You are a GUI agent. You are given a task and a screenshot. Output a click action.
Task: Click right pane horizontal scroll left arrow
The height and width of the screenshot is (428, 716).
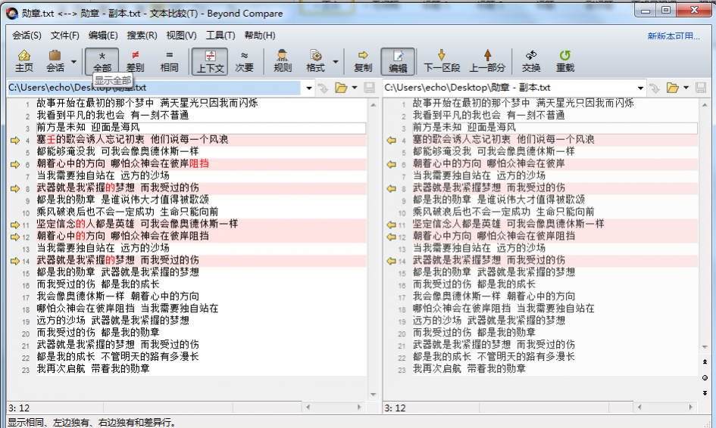tap(639, 407)
